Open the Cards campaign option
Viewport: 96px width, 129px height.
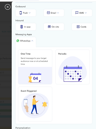(82, 27)
